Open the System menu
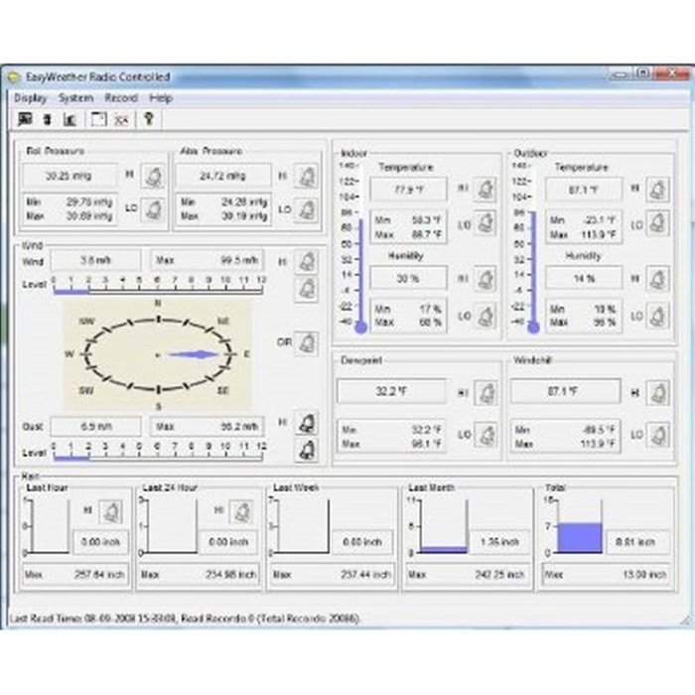This screenshot has width=695, height=695. coord(75,98)
